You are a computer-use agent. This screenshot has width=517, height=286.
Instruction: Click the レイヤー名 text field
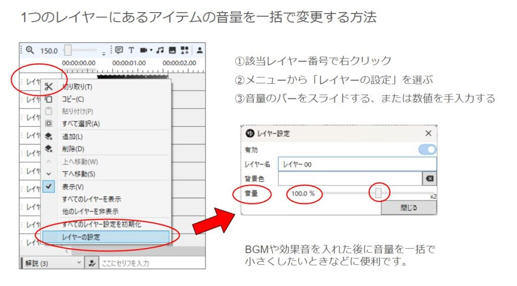(x=357, y=164)
